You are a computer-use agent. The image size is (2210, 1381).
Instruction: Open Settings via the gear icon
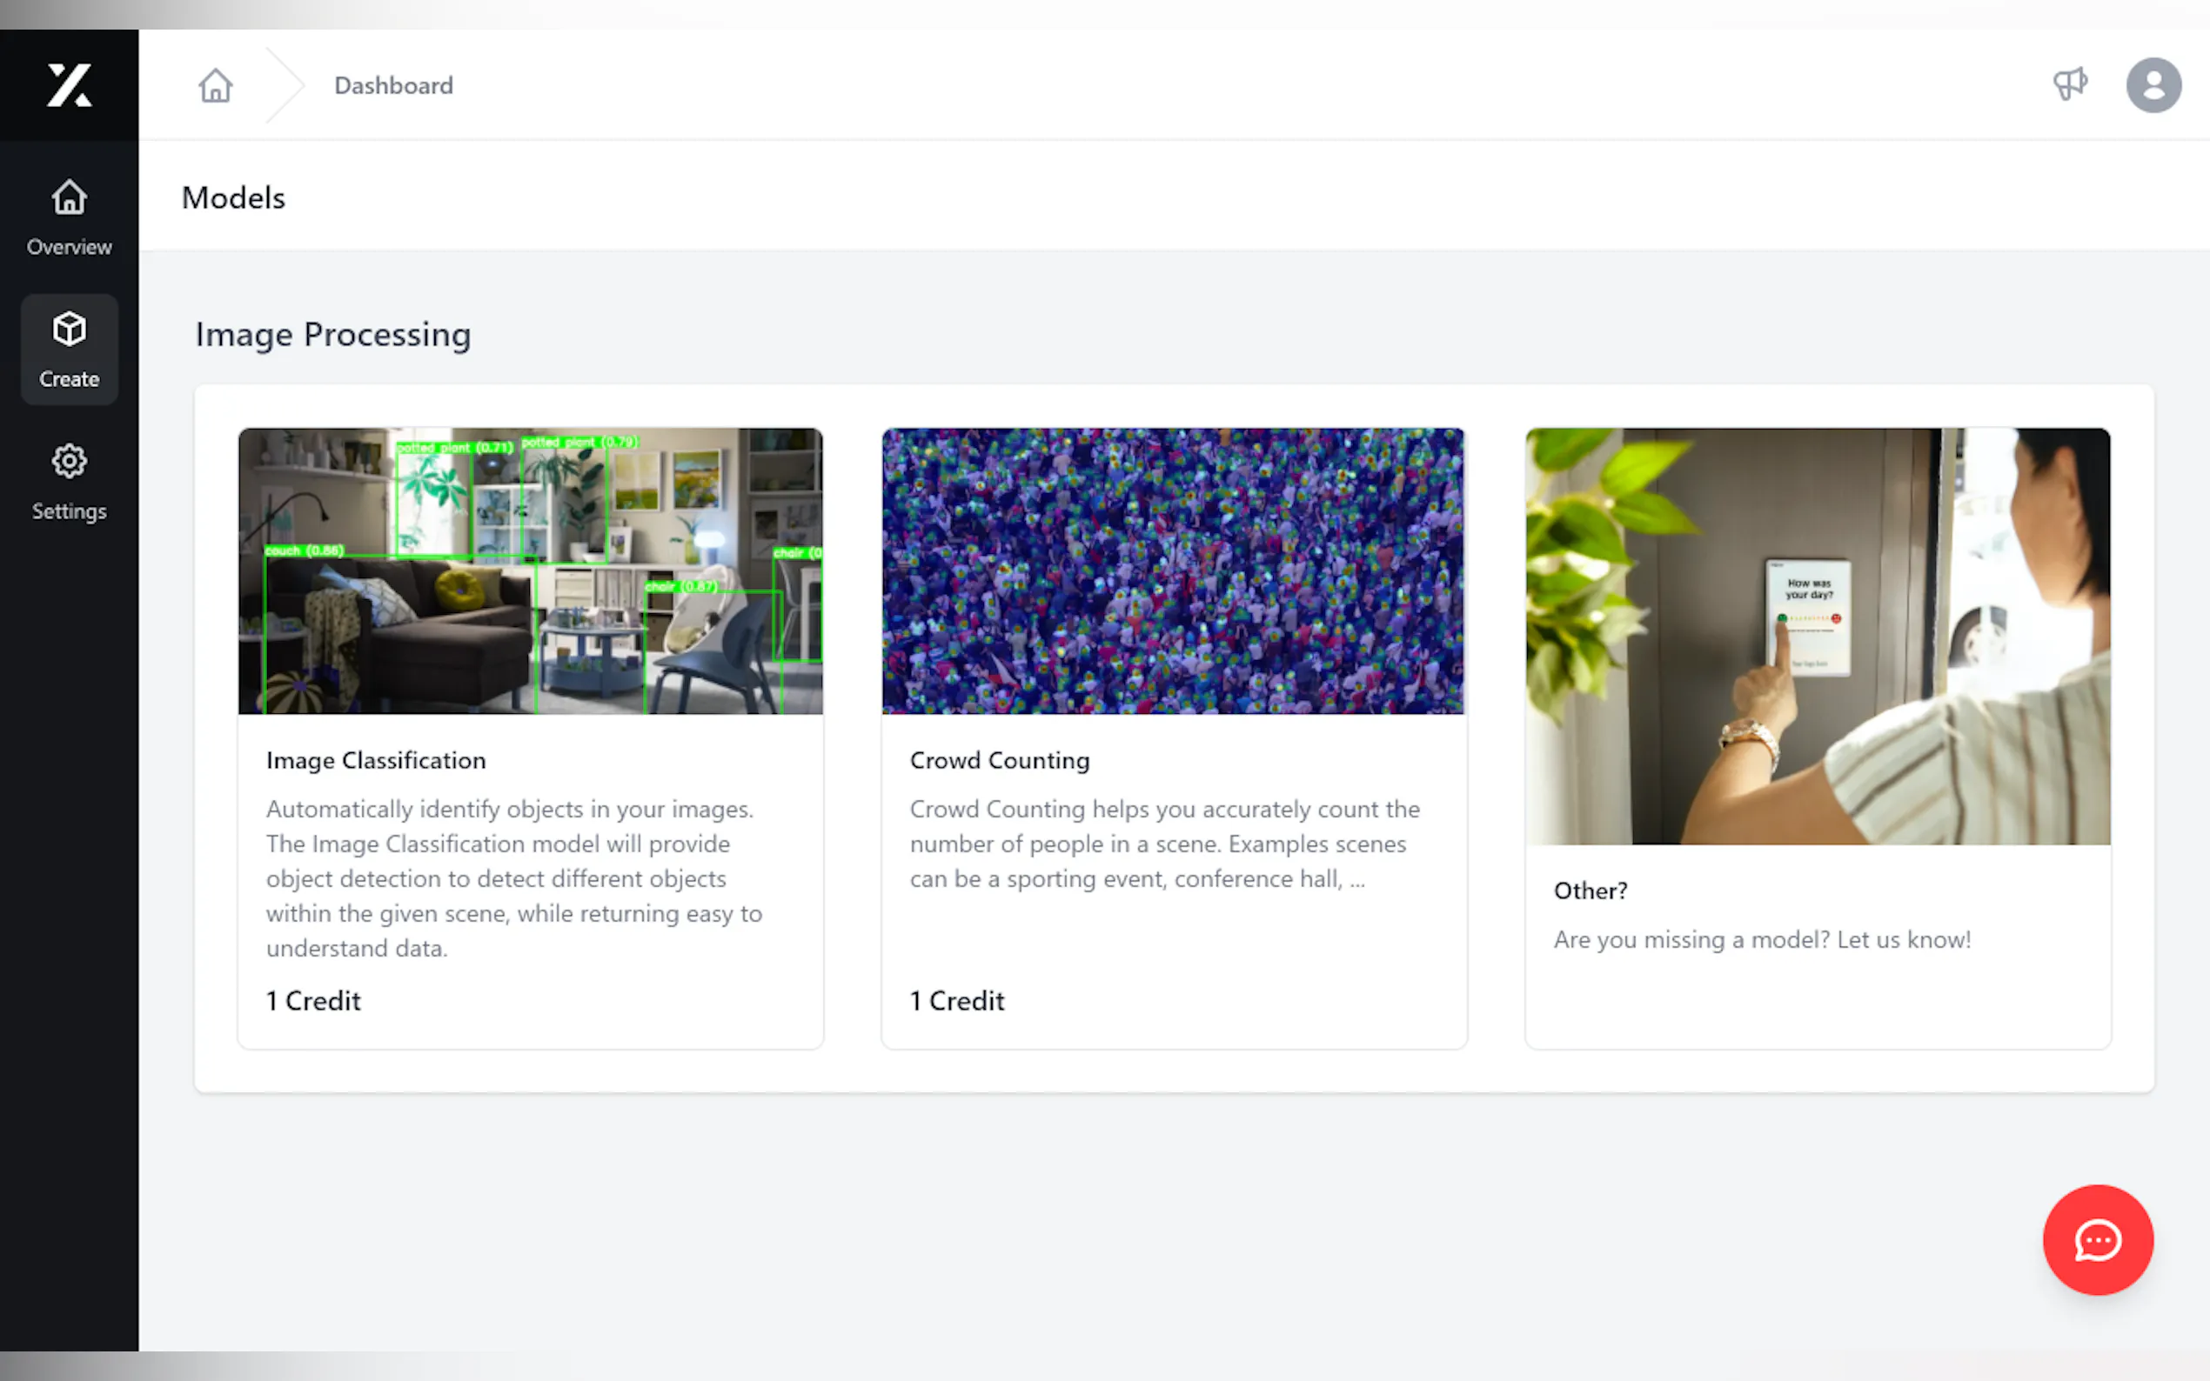click(70, 461)
